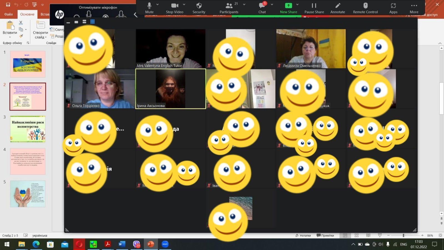Click Mrs Valentyna English Tutor video tile

[171, 49]
